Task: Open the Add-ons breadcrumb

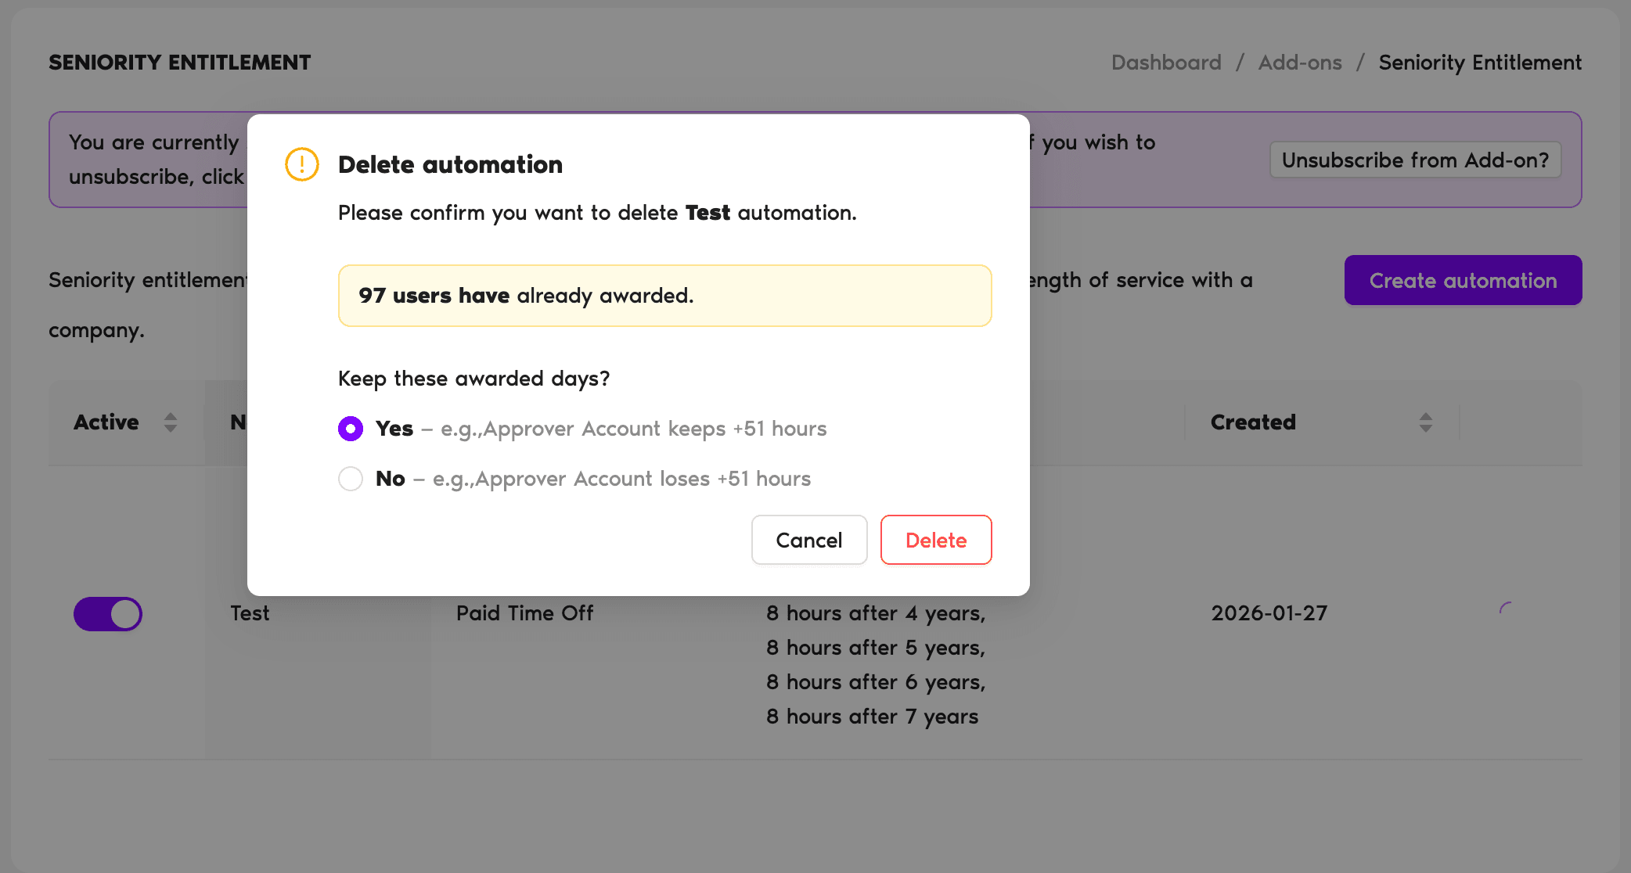Action: [x=1299, y=62]
